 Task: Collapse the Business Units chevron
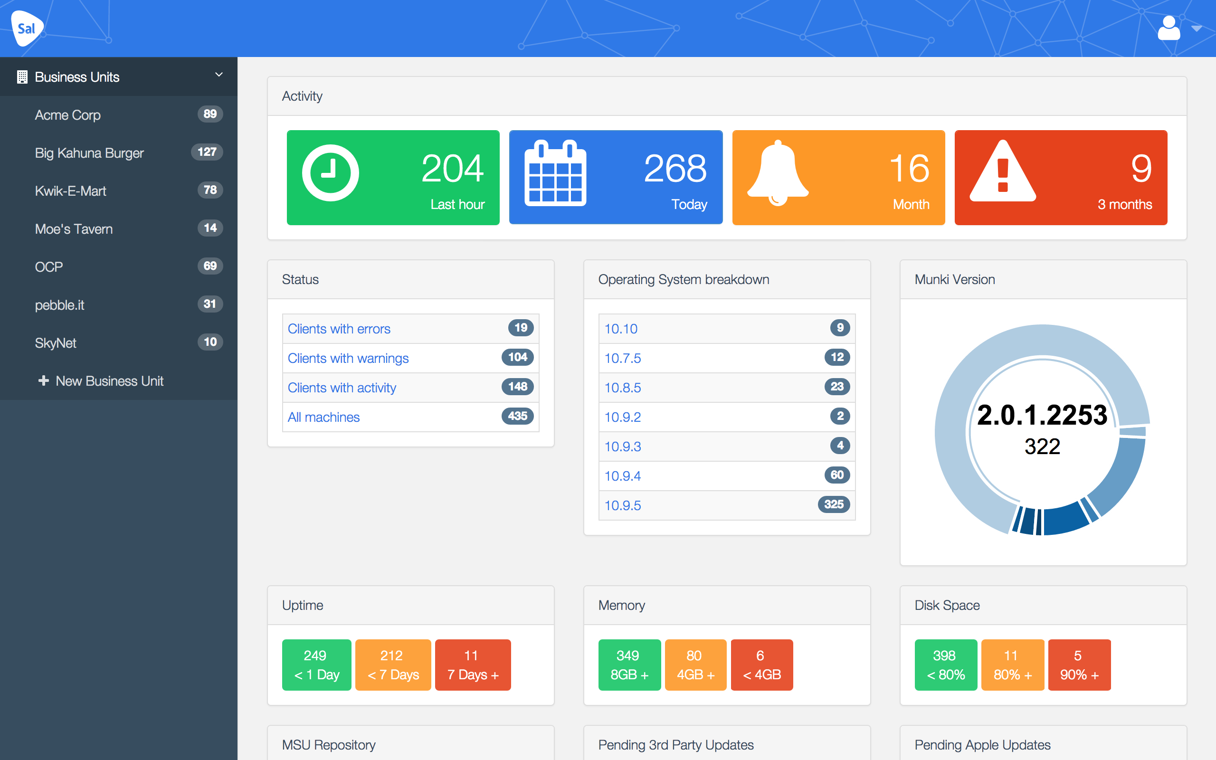coord(218,75)
